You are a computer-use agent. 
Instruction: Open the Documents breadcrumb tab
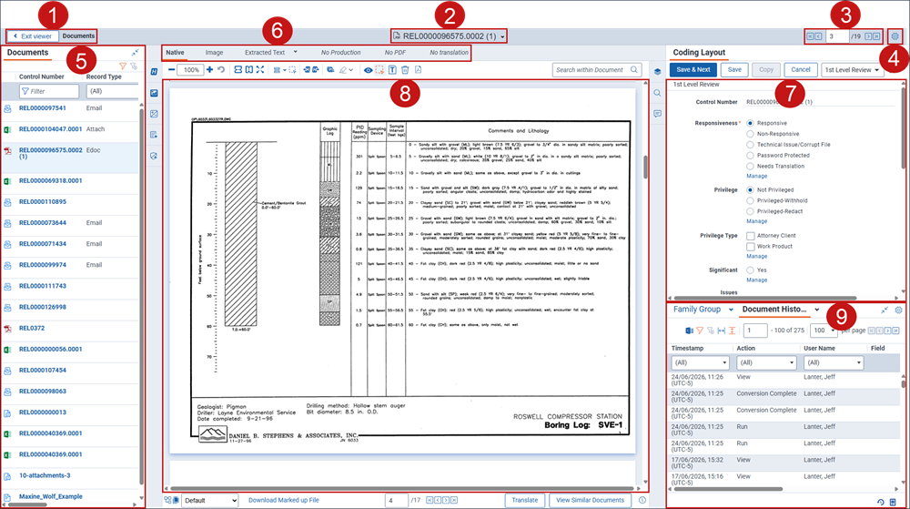(x=78, y=36)
